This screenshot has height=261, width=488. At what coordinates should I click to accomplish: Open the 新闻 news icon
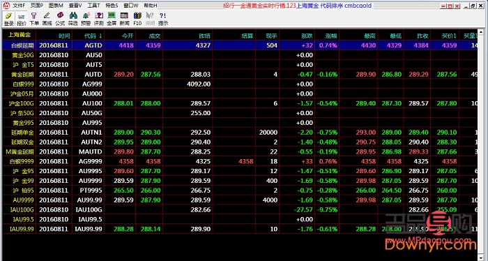pyautogui.click(x=124, y=19)
